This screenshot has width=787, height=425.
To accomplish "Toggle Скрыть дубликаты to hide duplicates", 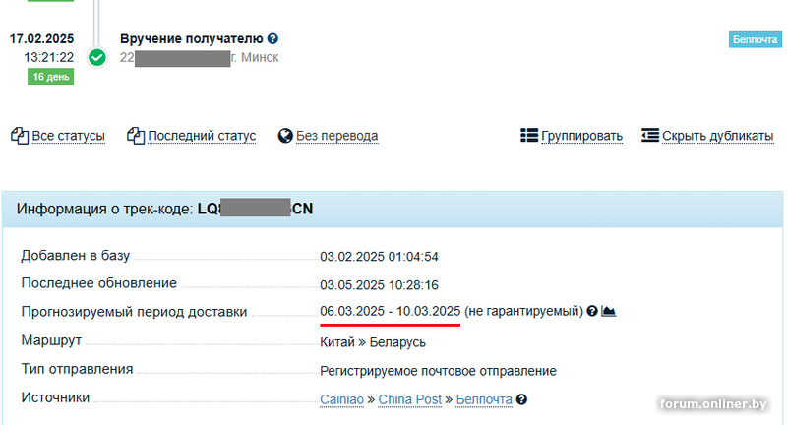I will tap(718, 136).
